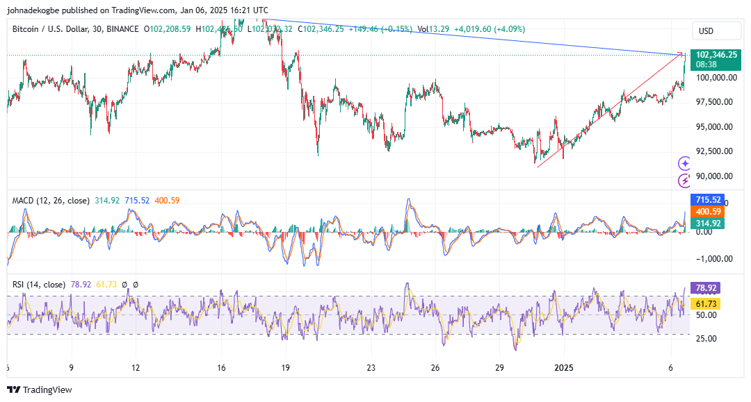Click the 12 date label on time axis
The image size is (751, 402).
136,367
